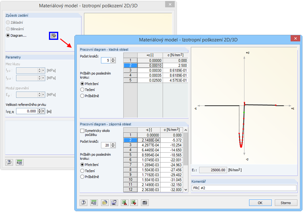
Task: Select row header 12 in negative table
Action: [130, 190]
